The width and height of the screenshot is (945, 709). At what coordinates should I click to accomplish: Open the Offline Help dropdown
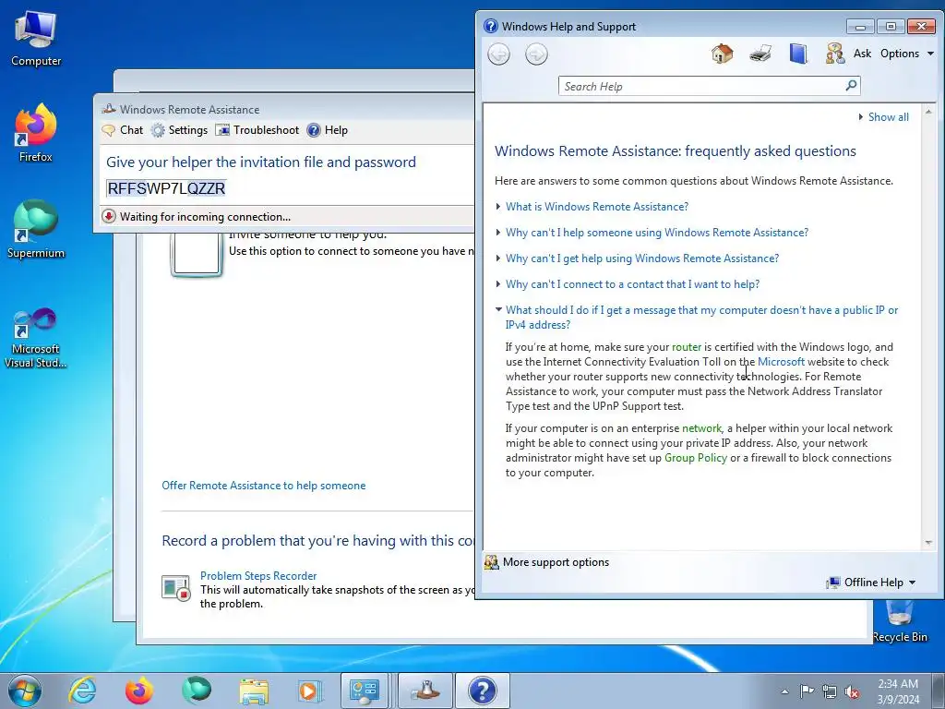click(x=871, y=583)
